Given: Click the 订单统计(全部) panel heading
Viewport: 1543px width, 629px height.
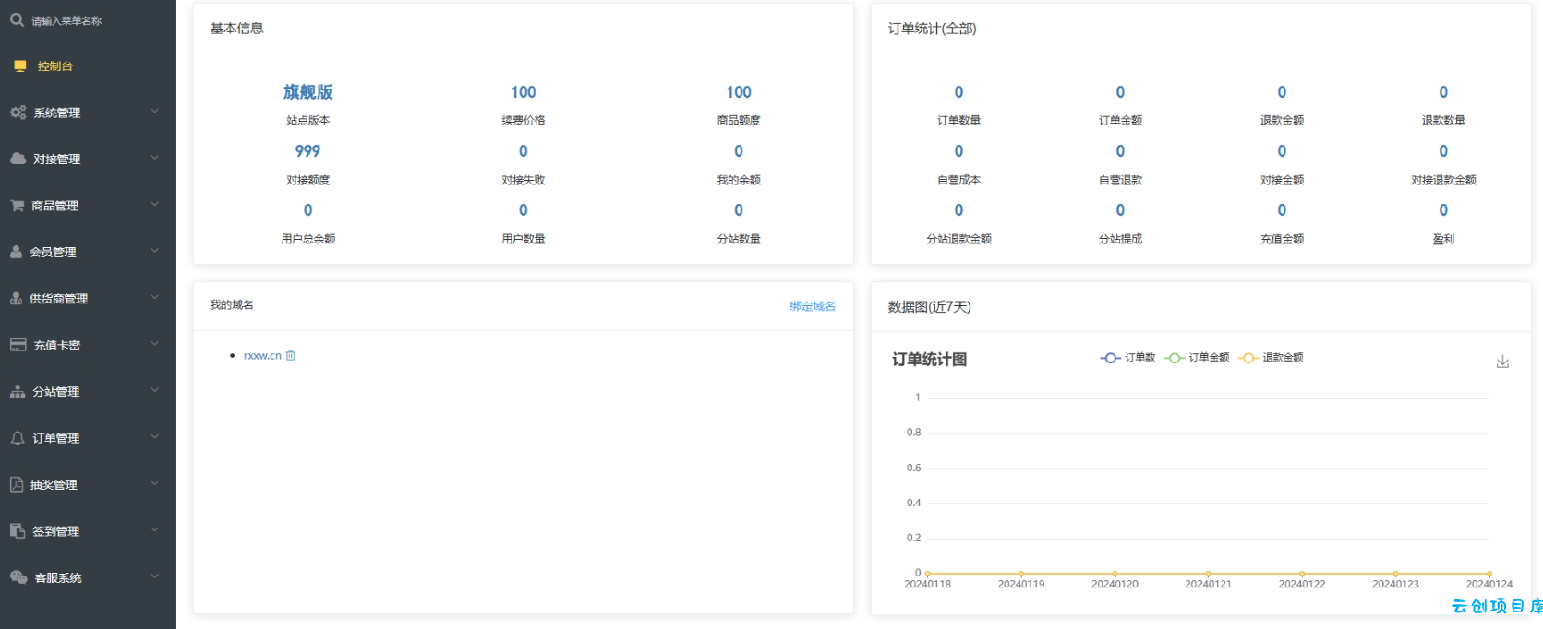Looking at the screenshot, I should coord(932,29).
